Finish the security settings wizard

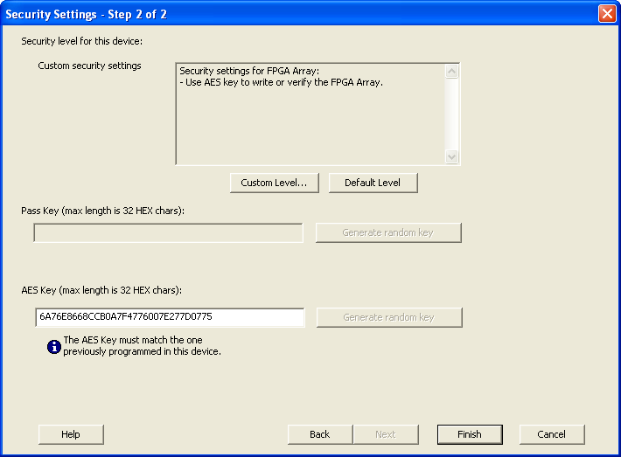(470, 434)
